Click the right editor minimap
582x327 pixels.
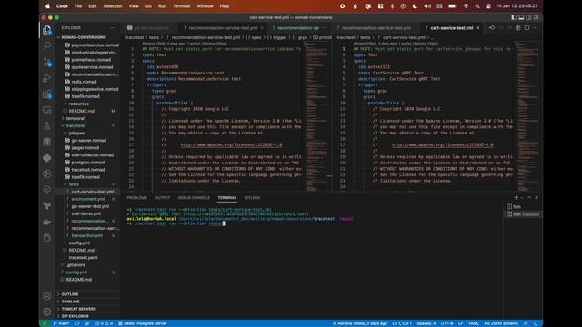pyautogui.click(x=527, y=115)
